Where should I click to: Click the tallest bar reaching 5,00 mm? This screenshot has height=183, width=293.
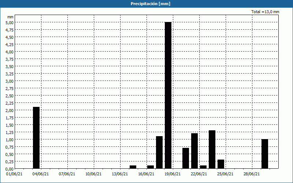[x=168, y=95]
